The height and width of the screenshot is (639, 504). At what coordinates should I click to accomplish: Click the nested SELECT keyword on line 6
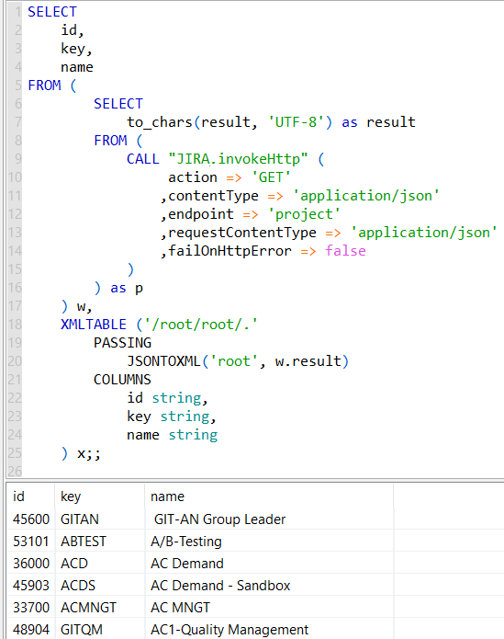[x=118, y=104]
